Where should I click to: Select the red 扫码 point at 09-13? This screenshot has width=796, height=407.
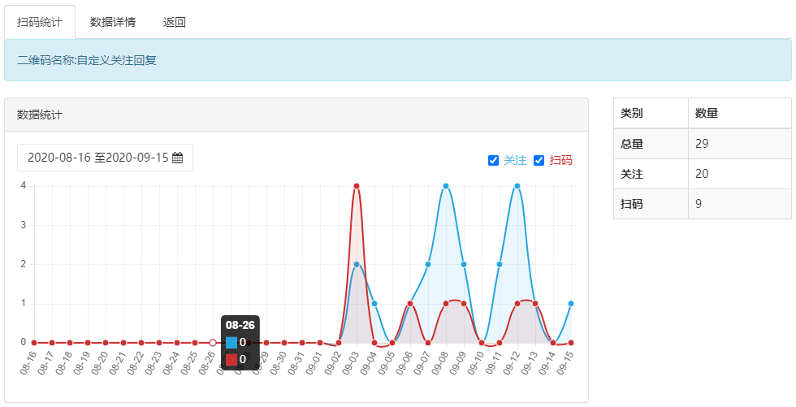(535, 304)
